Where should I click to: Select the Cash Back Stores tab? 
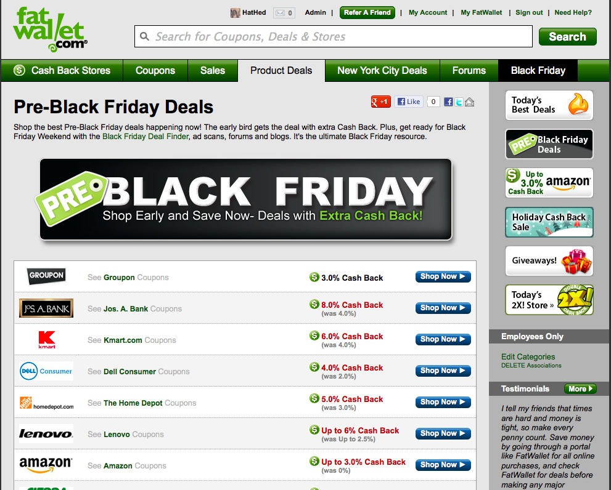point(62,70)
